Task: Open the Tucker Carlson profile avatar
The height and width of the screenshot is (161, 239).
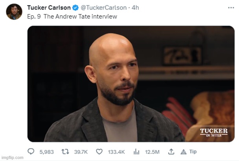Action: coord(14,12)
